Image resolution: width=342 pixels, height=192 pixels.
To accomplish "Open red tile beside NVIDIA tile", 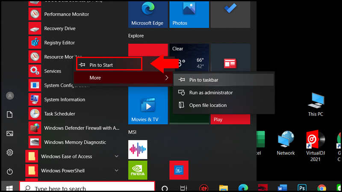I will (179, 170).
